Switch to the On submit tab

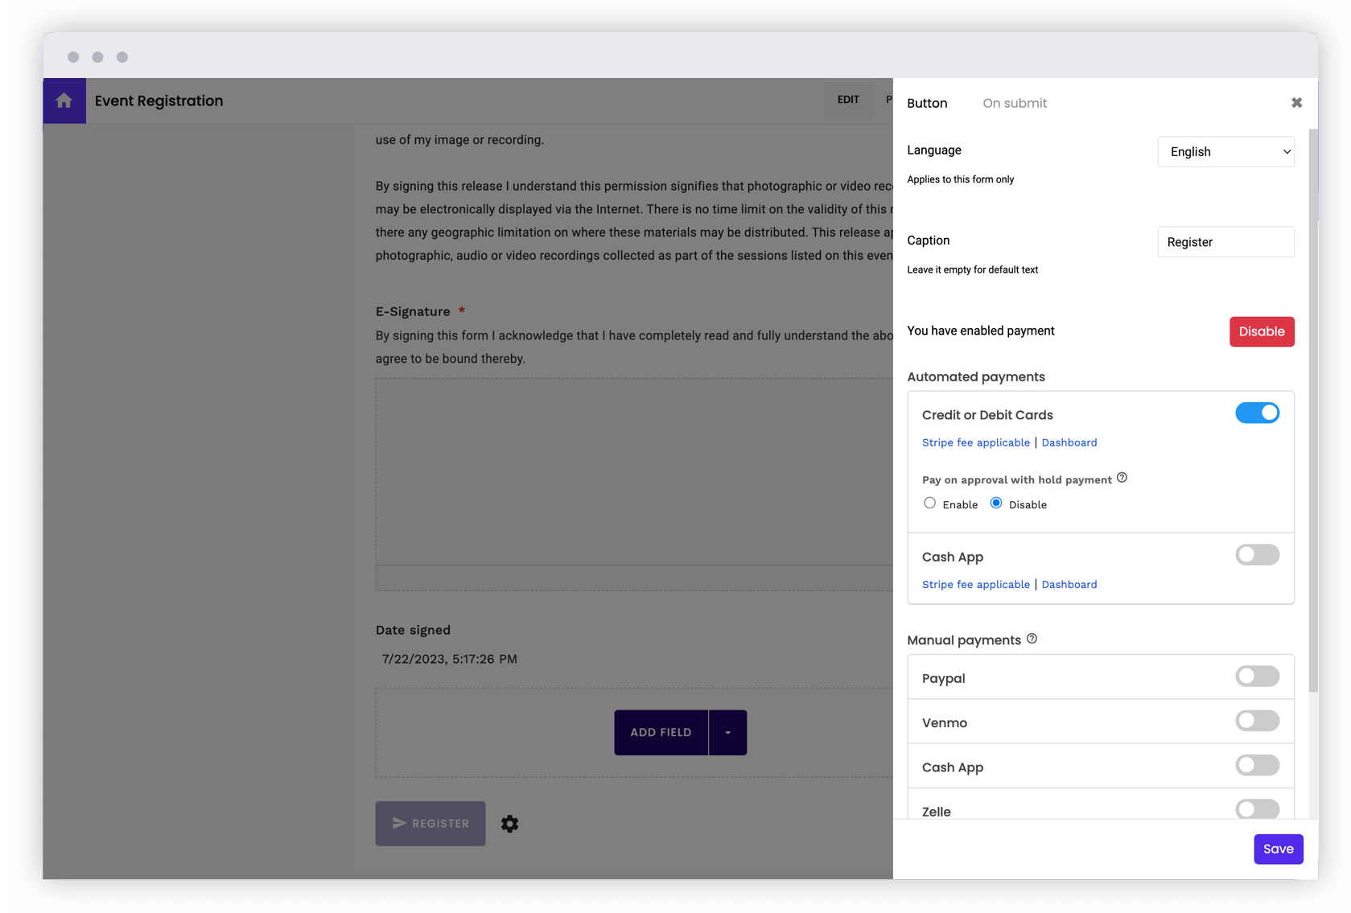pos(1014,102)
